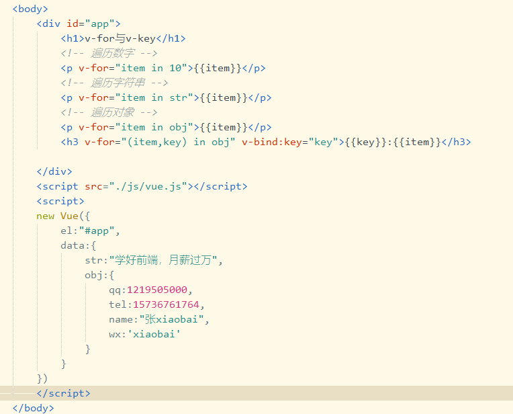Click the "obj:{" line
The image size is (513, 414).
pos(99,275)
